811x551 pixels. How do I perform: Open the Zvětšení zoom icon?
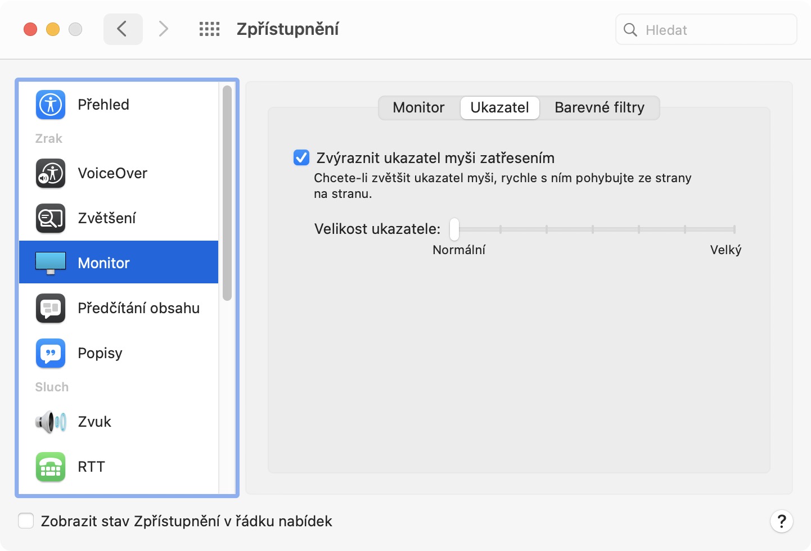(x=51, y=218)
